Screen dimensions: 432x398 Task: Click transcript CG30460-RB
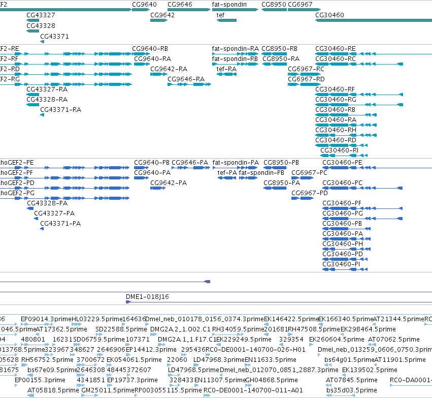pyautogui.click(x=336, y=110)
